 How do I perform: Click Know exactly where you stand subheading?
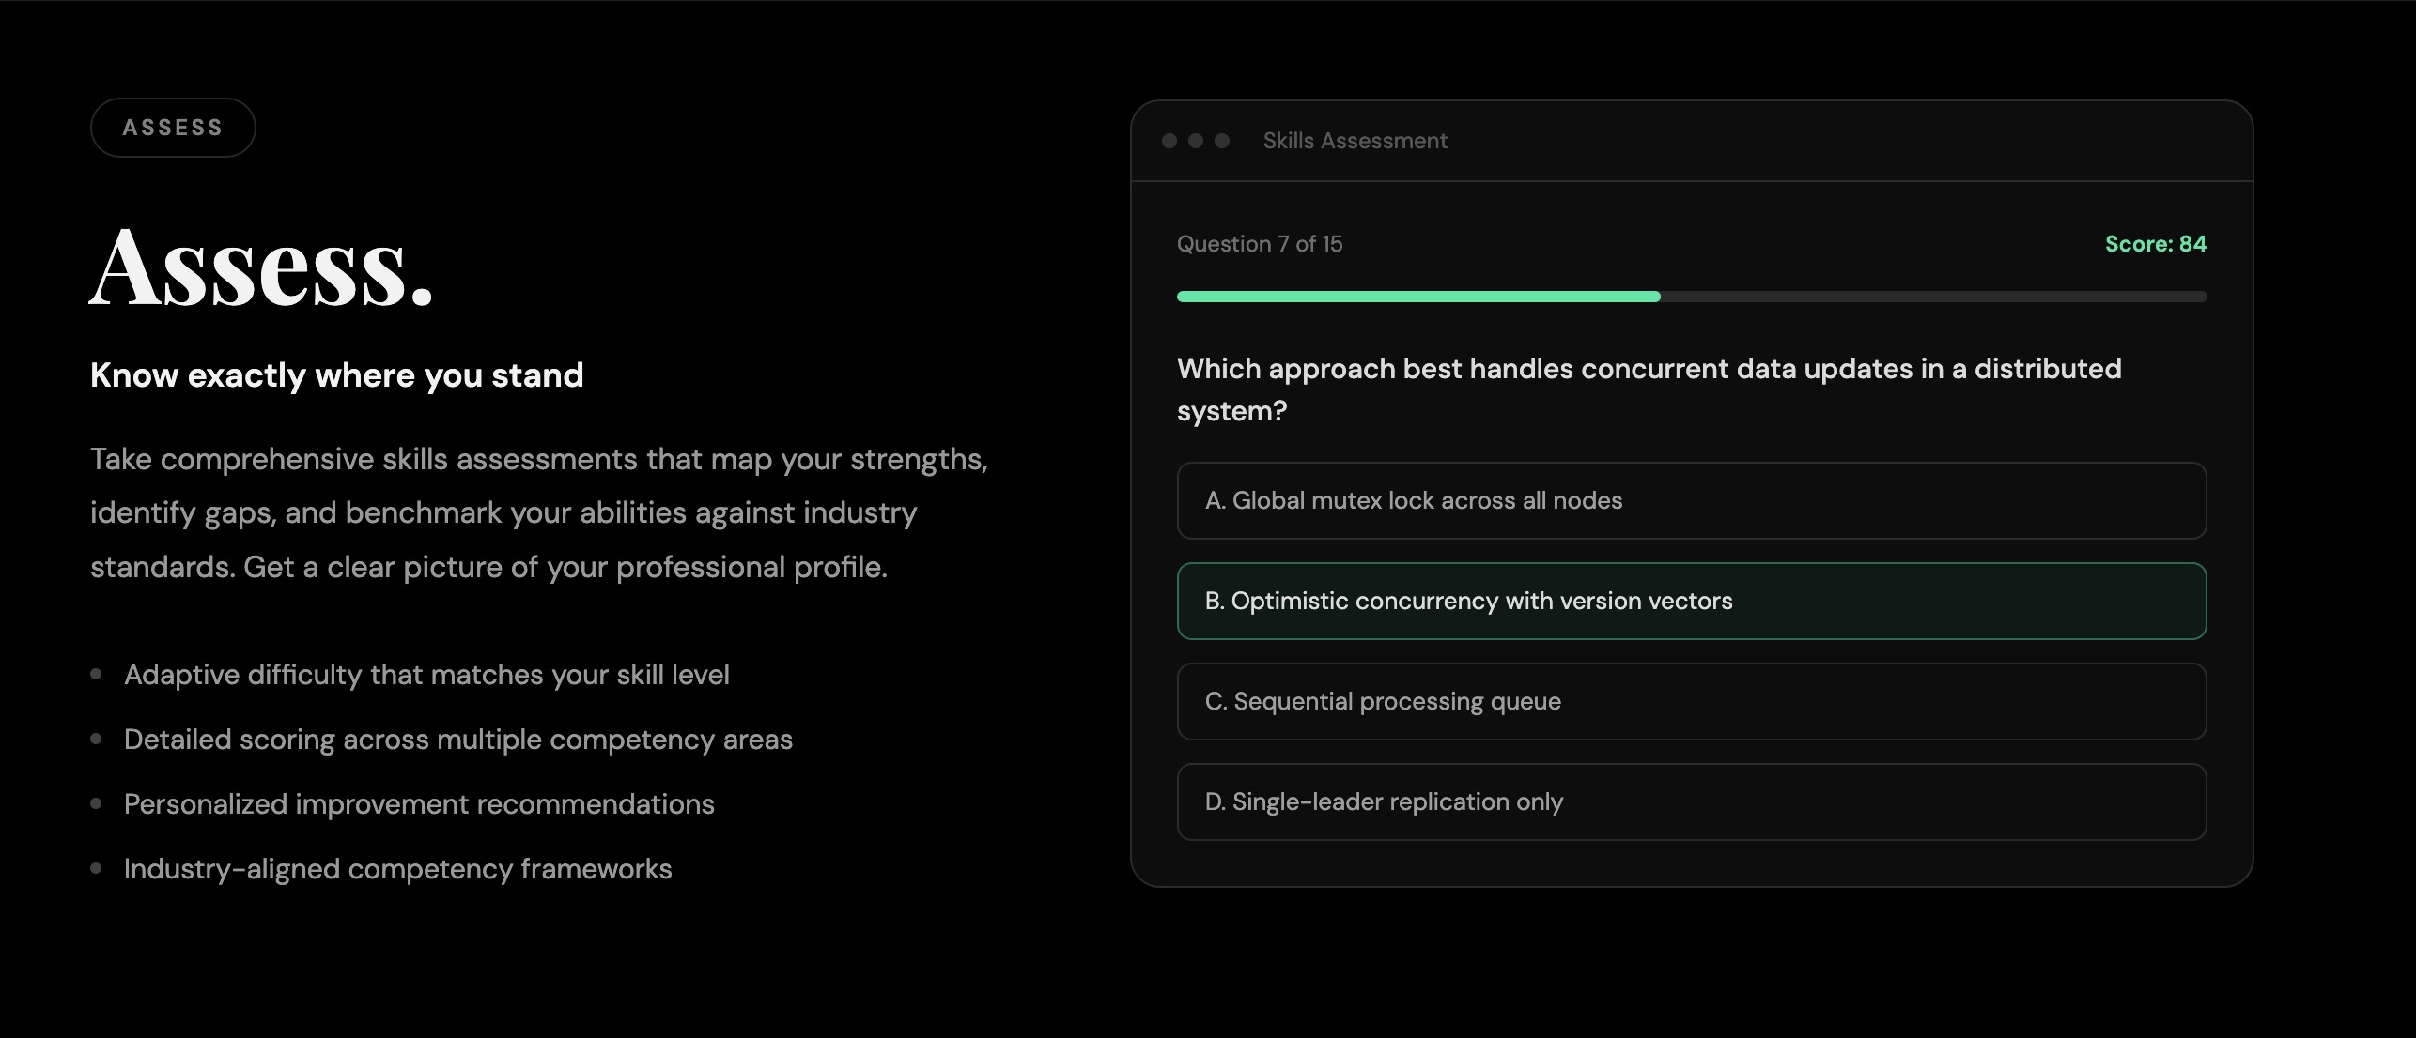(x=336, y=375)
